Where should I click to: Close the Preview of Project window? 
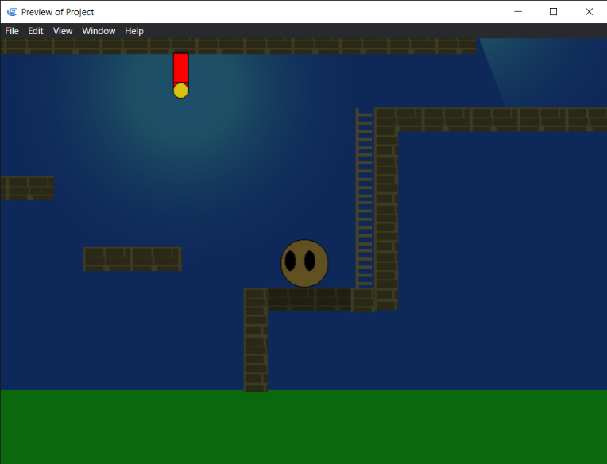click(x=590, y=12)
